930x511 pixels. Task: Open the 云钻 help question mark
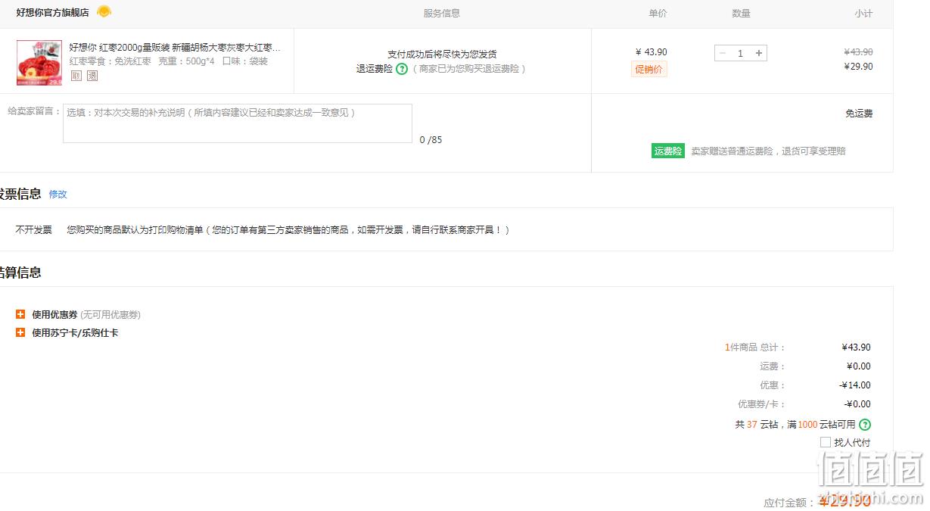pyautogui.click(x=865, y=425)
